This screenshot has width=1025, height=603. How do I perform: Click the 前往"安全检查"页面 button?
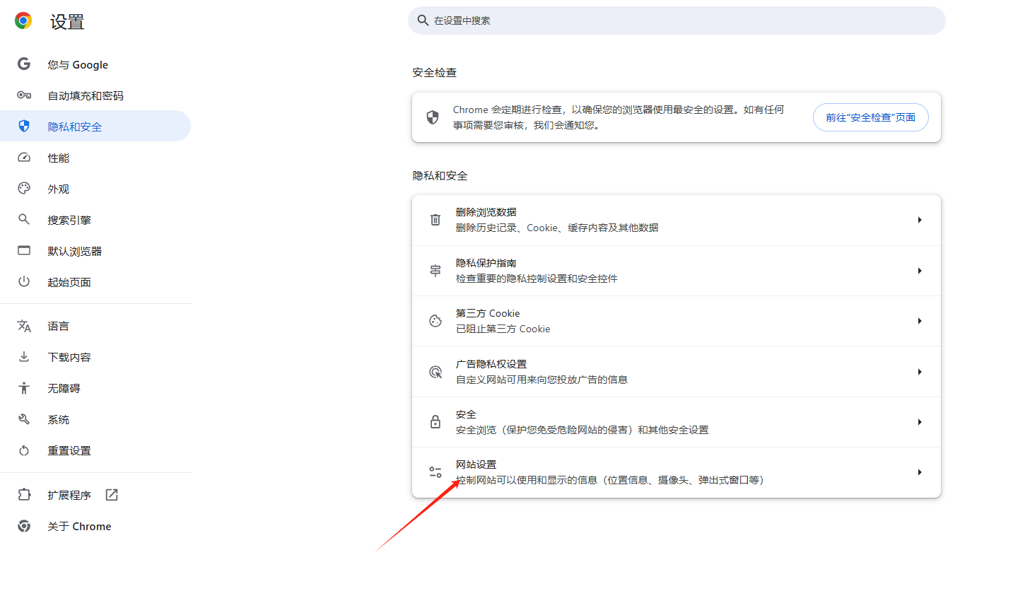pos(870,117)
